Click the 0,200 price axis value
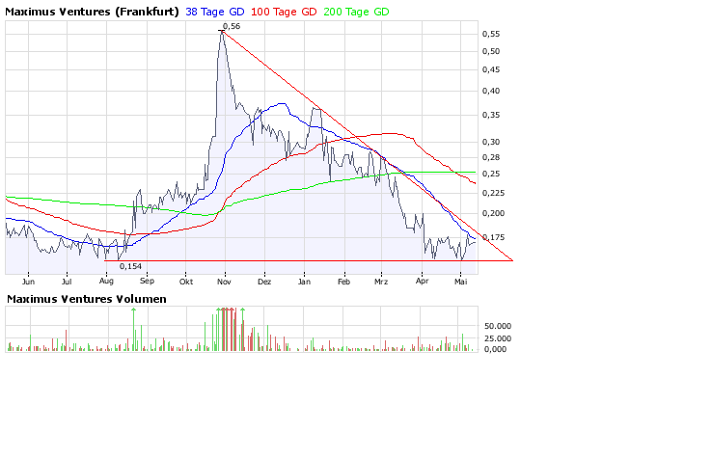Image resolution: width=712 pixels, height=458 pixels. click(493, 213)
